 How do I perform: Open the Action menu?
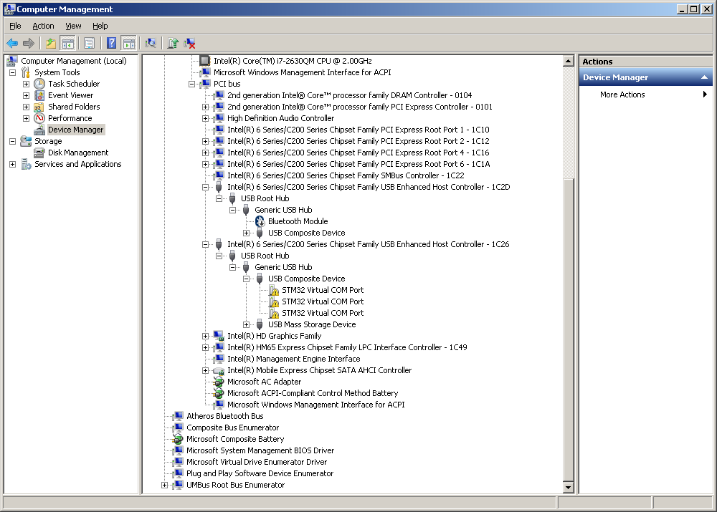[43, 26]
